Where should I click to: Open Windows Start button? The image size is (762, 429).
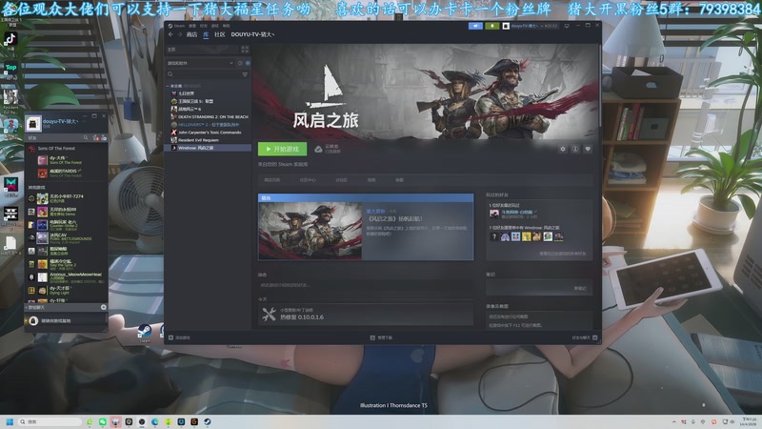pos(10,421)
